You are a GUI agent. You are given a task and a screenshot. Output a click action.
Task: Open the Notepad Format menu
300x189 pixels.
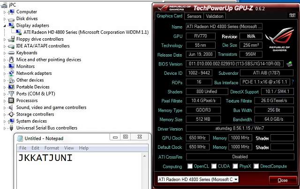pos(52,148)
